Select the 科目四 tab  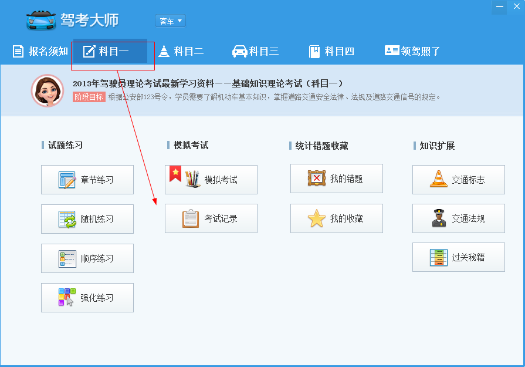(331, 51)
